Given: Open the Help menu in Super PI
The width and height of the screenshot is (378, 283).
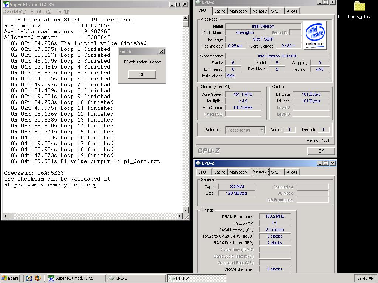Looking at the screenshot, I should [62, 11].
